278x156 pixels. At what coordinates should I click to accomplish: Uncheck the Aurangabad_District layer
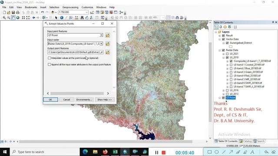(227, 43)
